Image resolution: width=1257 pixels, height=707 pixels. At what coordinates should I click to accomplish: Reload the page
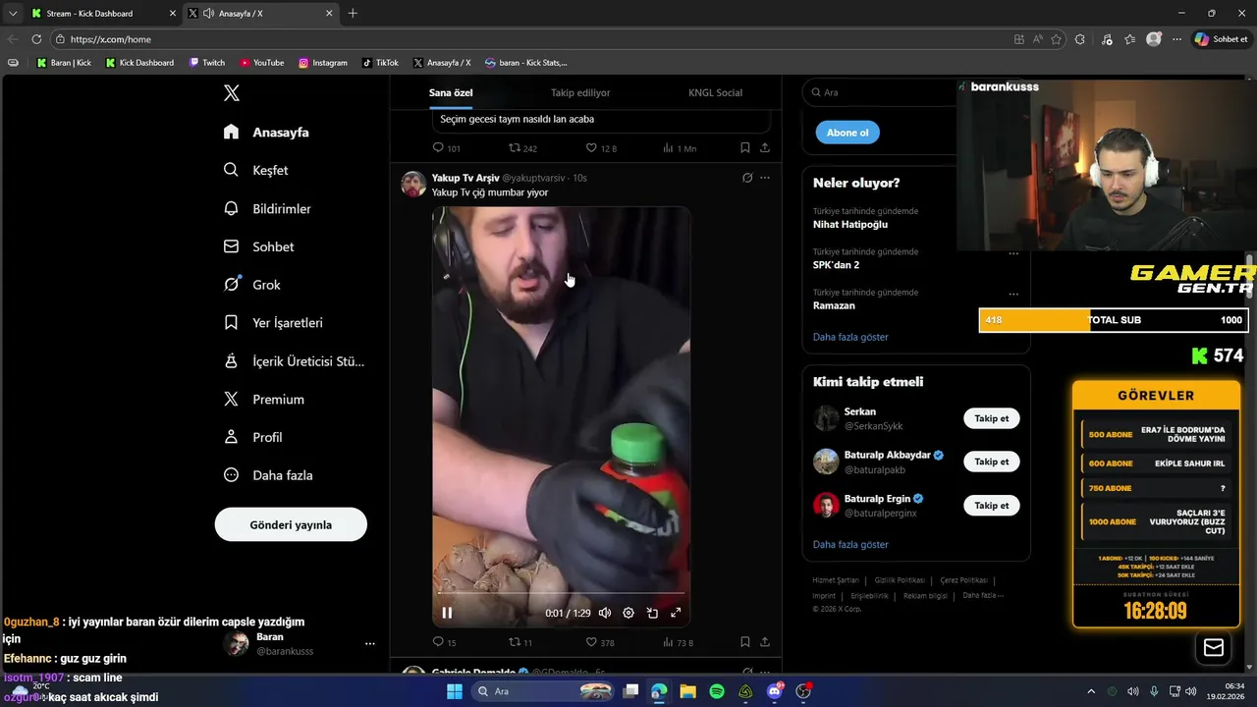(x=36, y=39)
